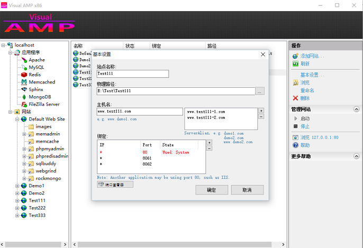
Task: Select webgrind in the site tree
Action: point(46,171)
